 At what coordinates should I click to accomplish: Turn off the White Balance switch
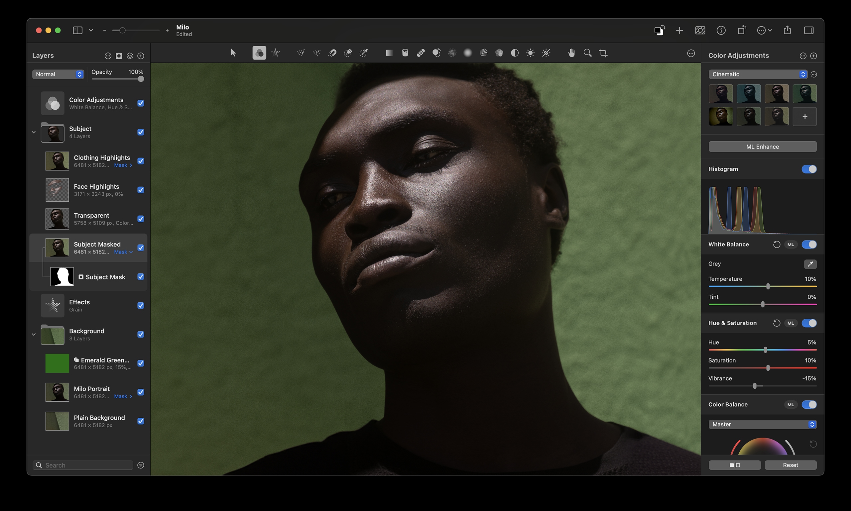(x=810, y=244)
